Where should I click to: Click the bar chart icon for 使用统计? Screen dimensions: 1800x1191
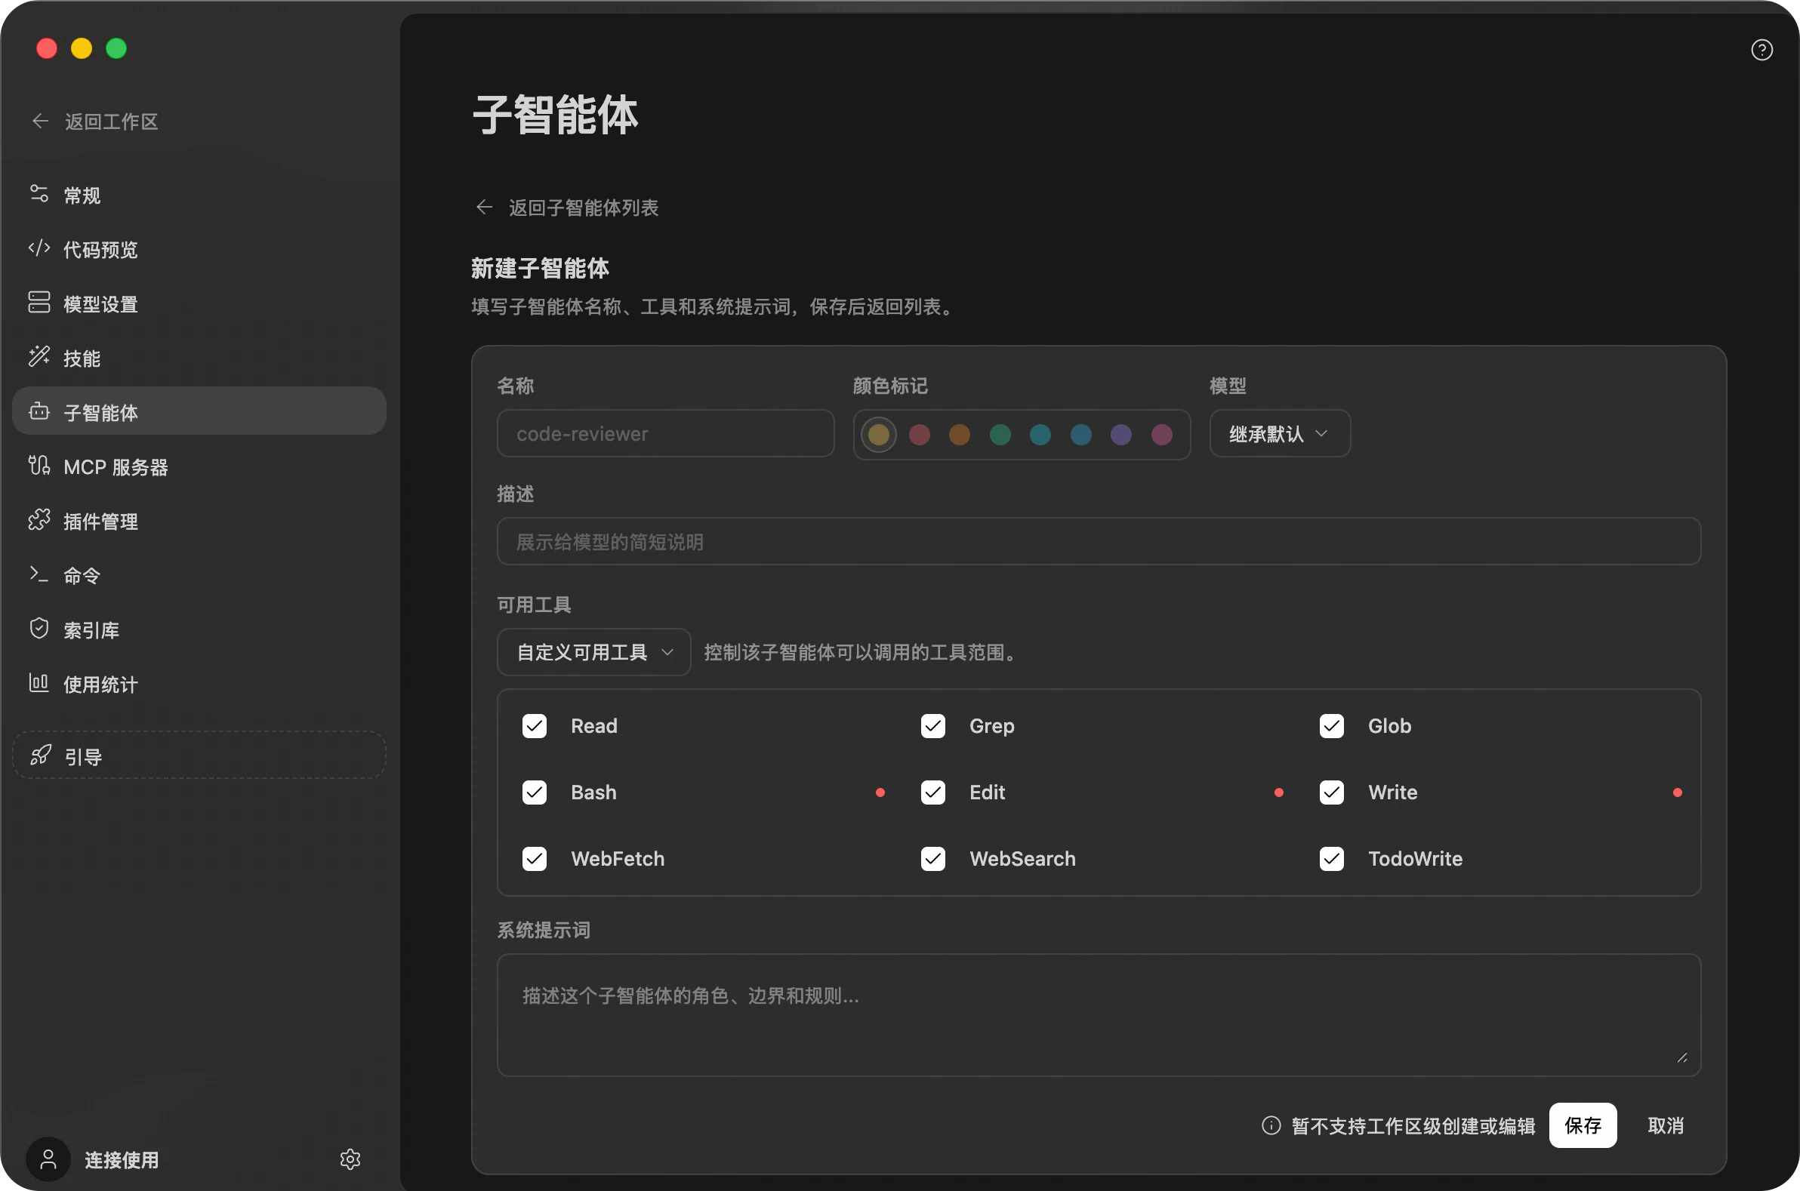(x=39, y=683)
